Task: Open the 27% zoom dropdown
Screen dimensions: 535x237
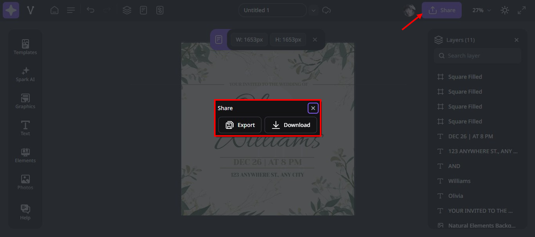Action: coord(481,10)
